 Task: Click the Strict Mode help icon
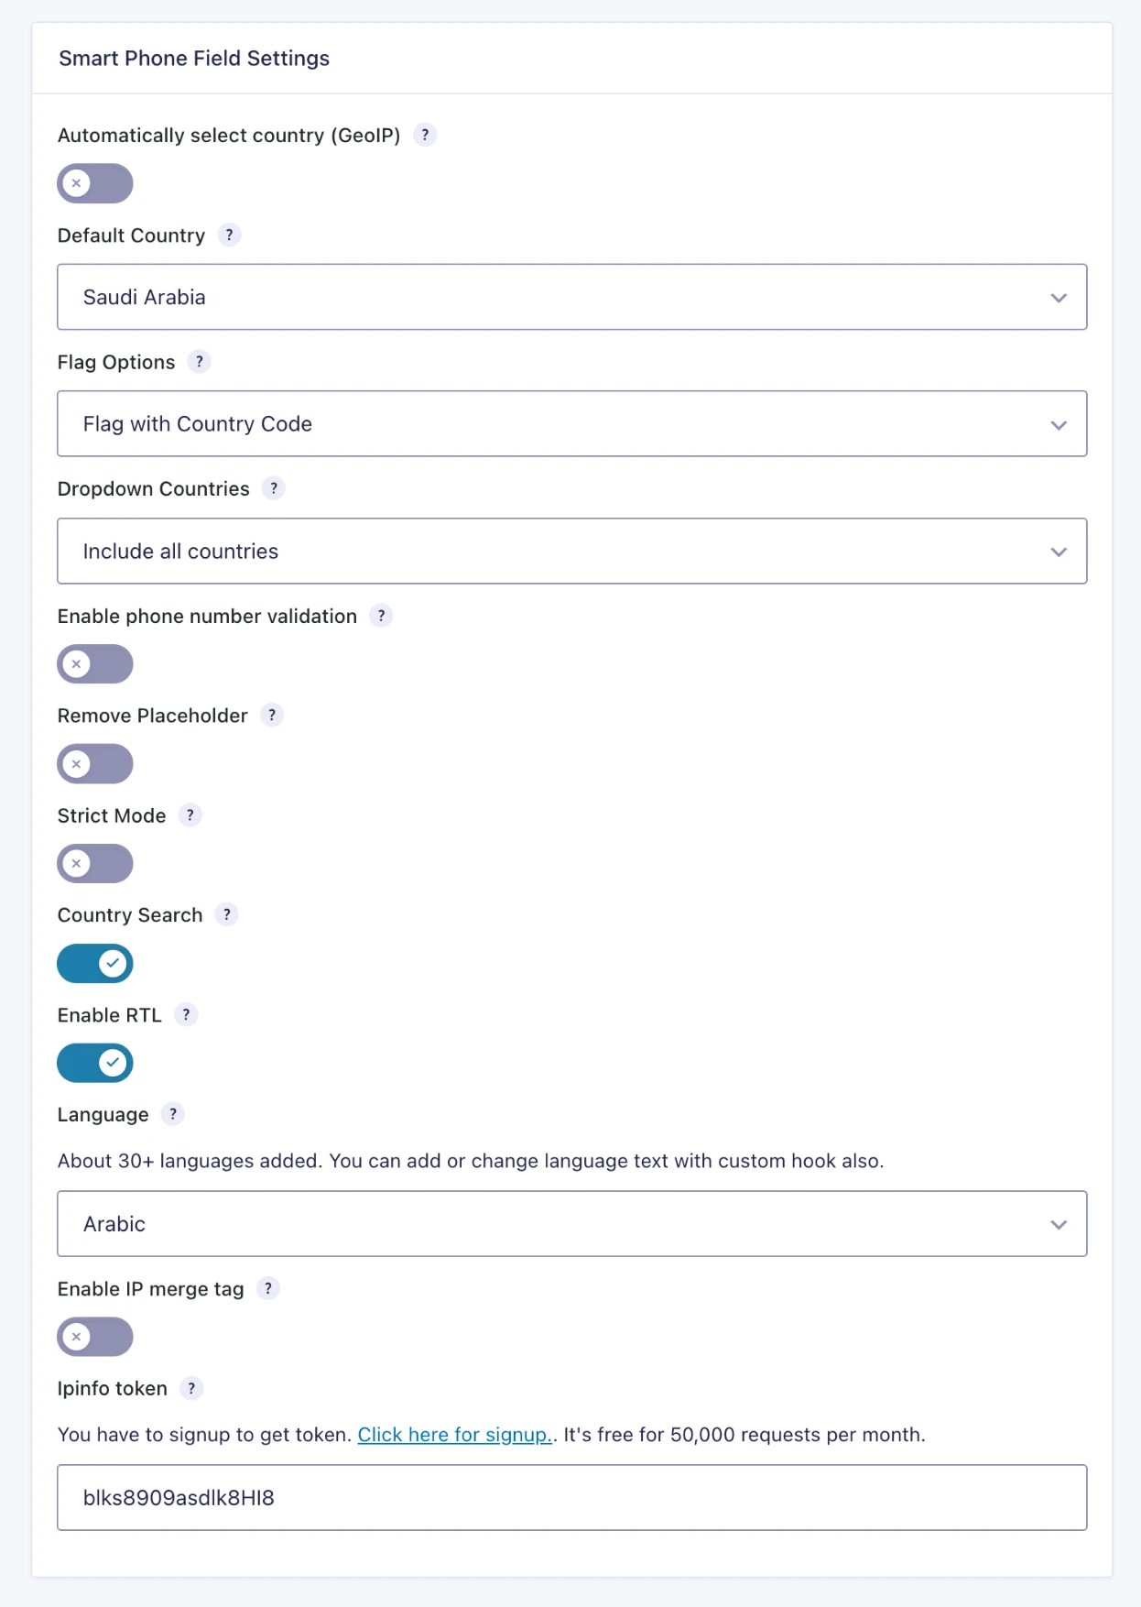coord(190,814)
